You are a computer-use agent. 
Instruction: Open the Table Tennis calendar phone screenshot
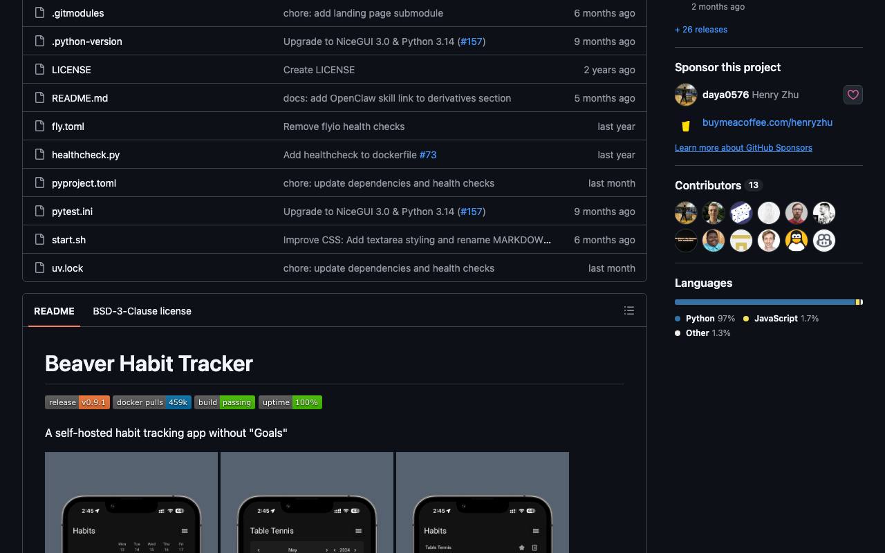coord(307,503)
